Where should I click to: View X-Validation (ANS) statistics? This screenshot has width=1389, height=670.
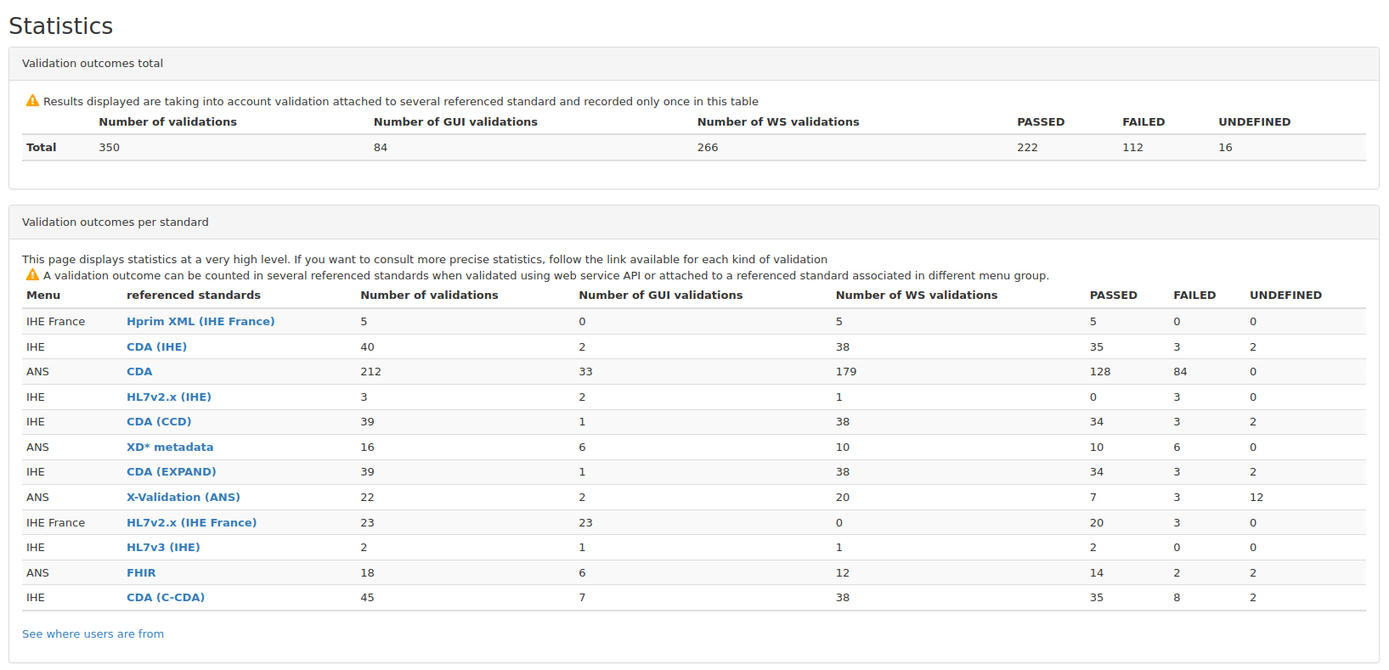click(183, 498)
